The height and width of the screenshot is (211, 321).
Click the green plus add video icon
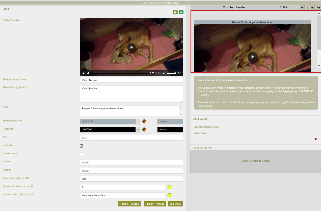(181, 12)
